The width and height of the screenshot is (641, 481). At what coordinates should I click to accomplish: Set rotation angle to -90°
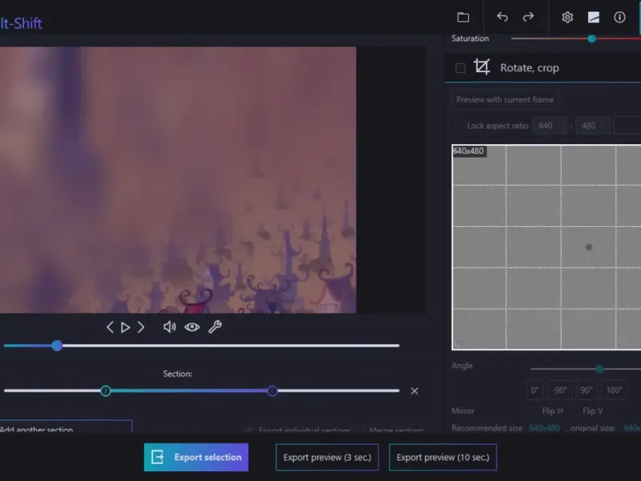pyautogui.click(x=559, y=390)
